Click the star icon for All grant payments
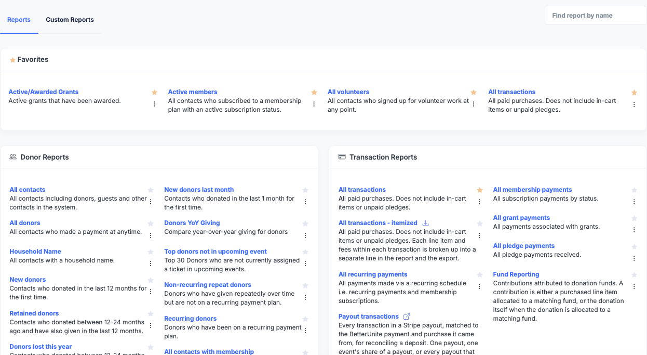This screenshot has width=647, height=355. point(634,218)
